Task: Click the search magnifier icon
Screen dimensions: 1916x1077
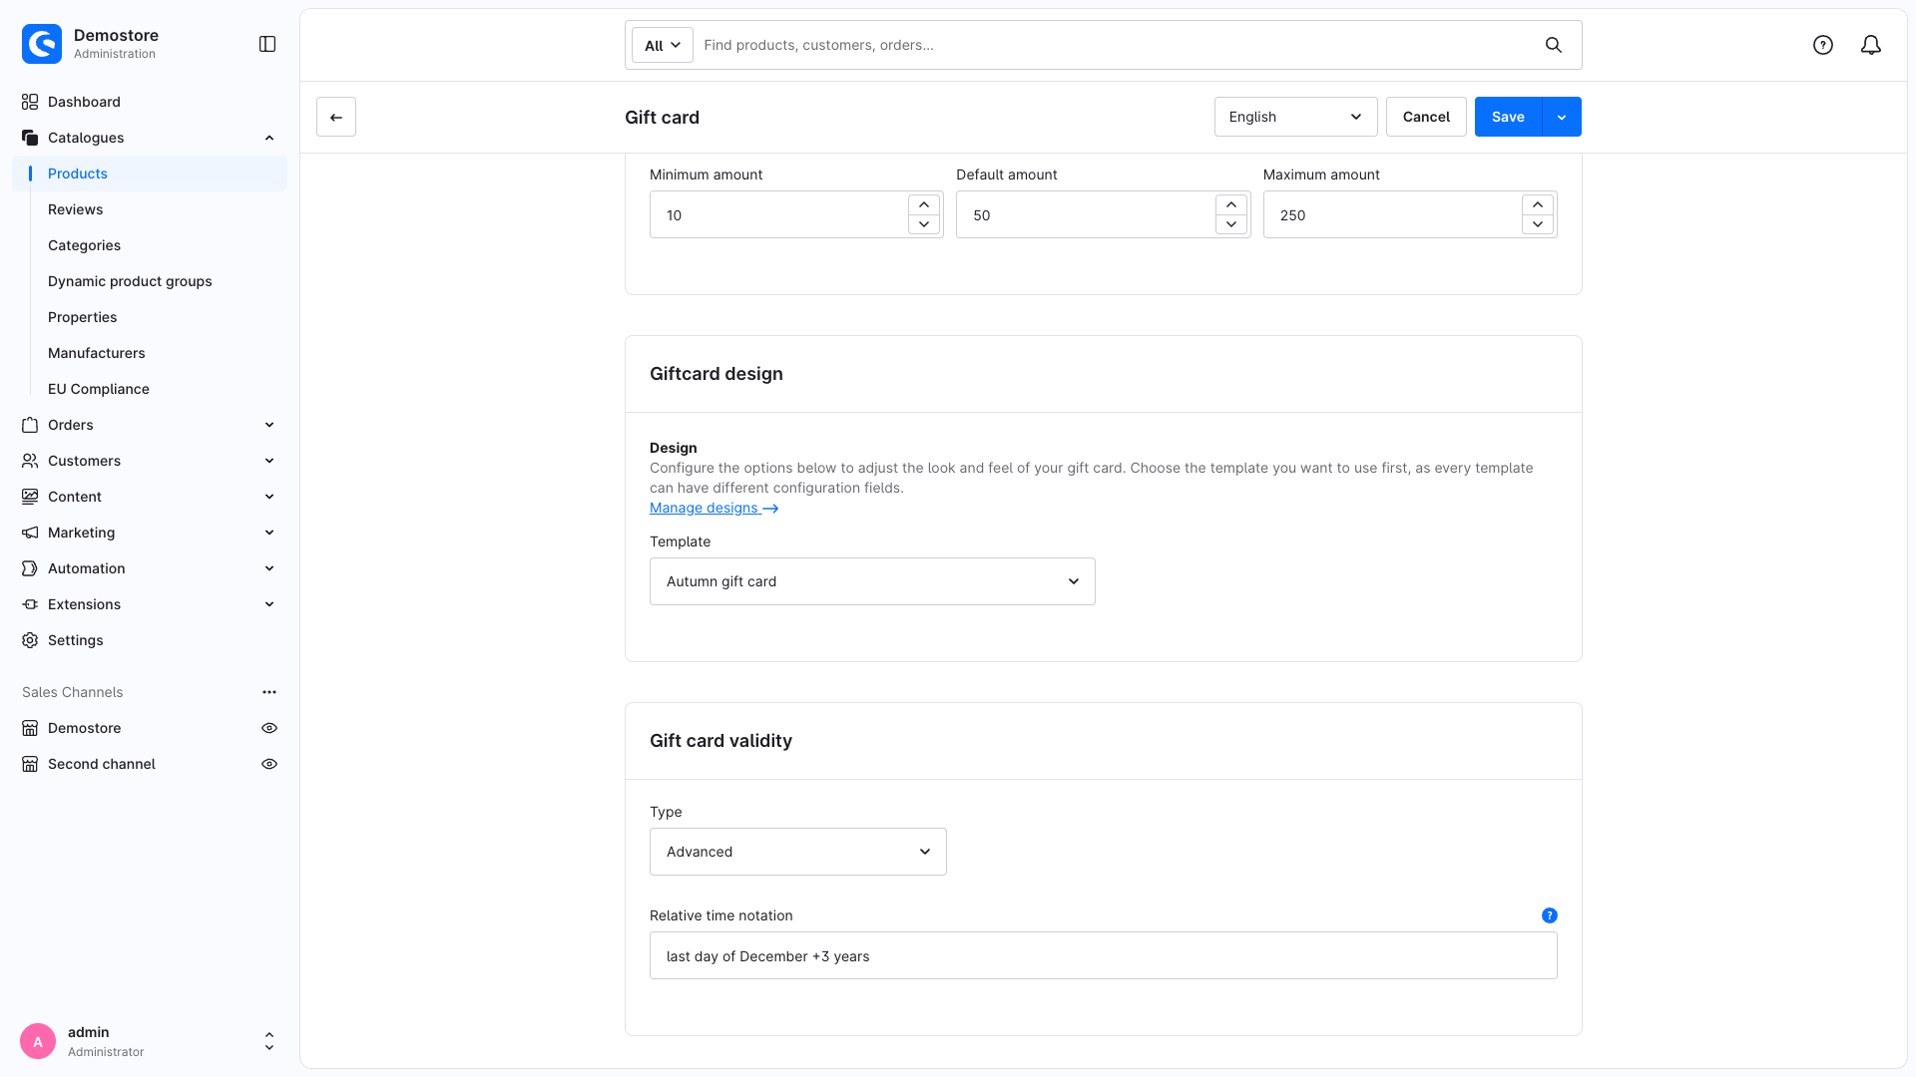Action: tap(1554, 45)
